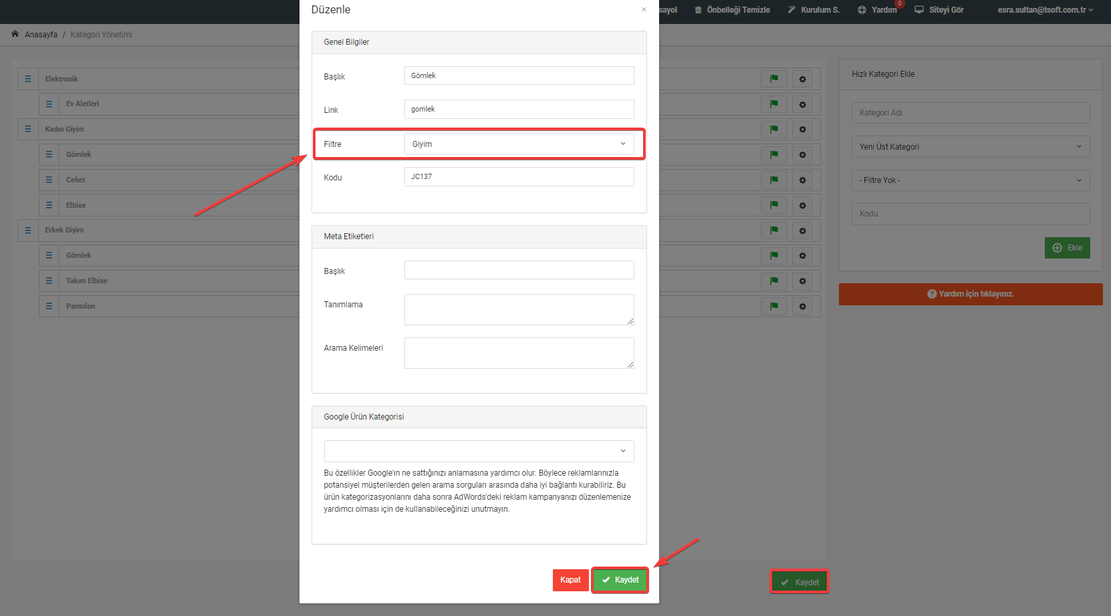Click the gear icon in the Kadın Giyim row
The height and width of the screenshot is (616, 1111).
[802, 129]
